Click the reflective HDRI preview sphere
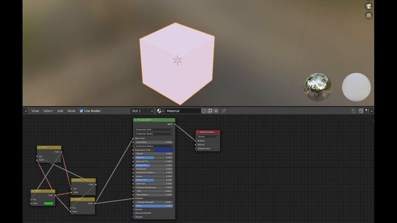397x223 pixels. coord(318,87)
